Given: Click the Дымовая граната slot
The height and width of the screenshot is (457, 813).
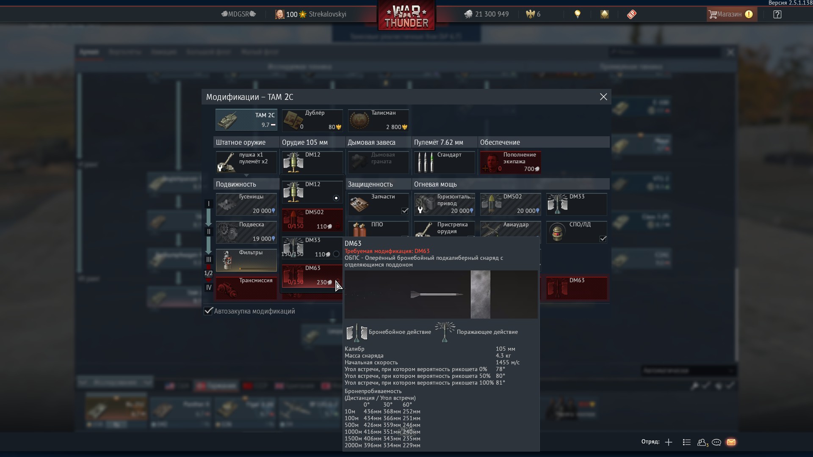Looking at the screenshot, I should (x=379, y=162).
